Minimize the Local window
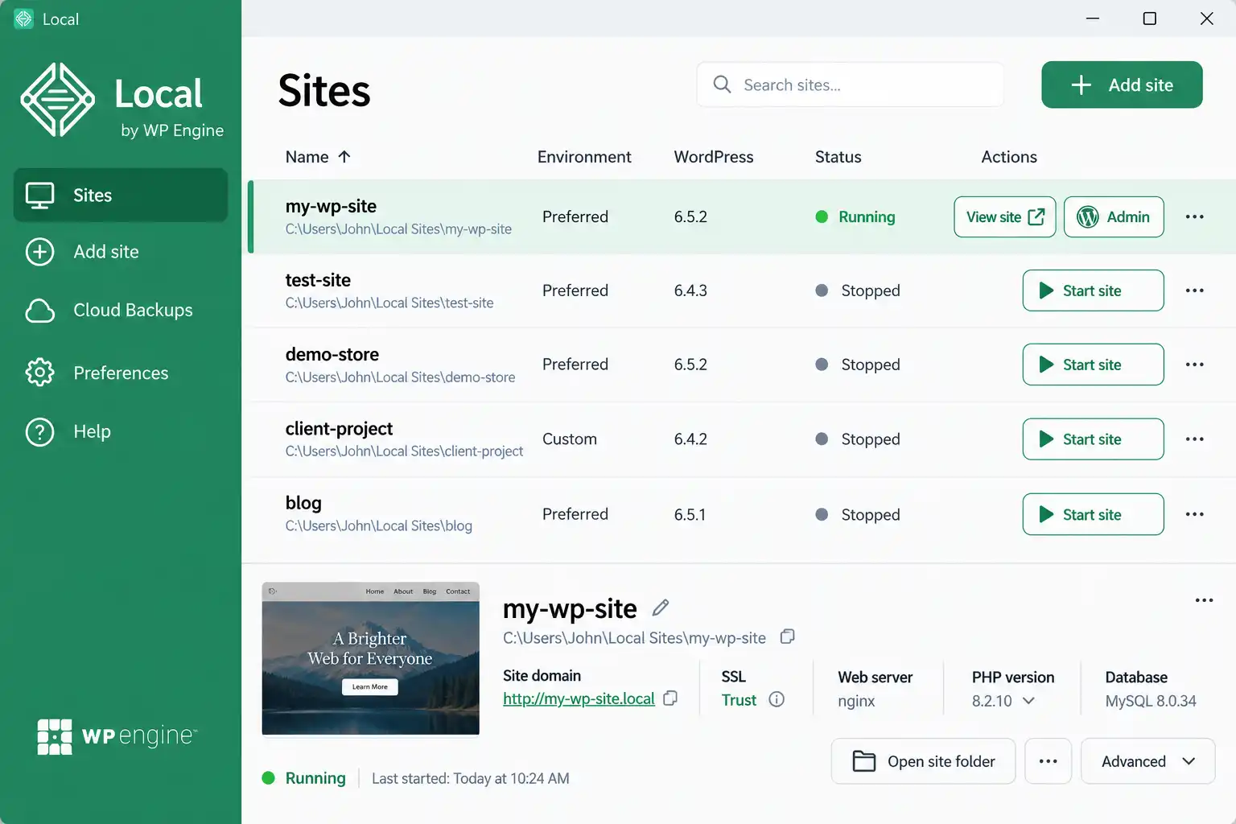The height and width of the screenshot is (824, 1236). coord(1093,19)
